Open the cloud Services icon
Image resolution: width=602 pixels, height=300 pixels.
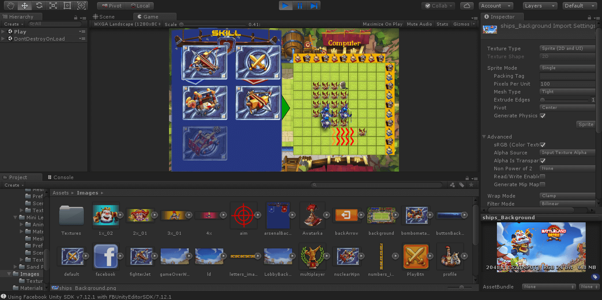467,6
